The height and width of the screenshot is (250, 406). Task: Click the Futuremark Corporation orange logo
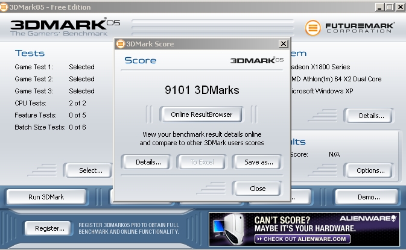coord(312,28)
